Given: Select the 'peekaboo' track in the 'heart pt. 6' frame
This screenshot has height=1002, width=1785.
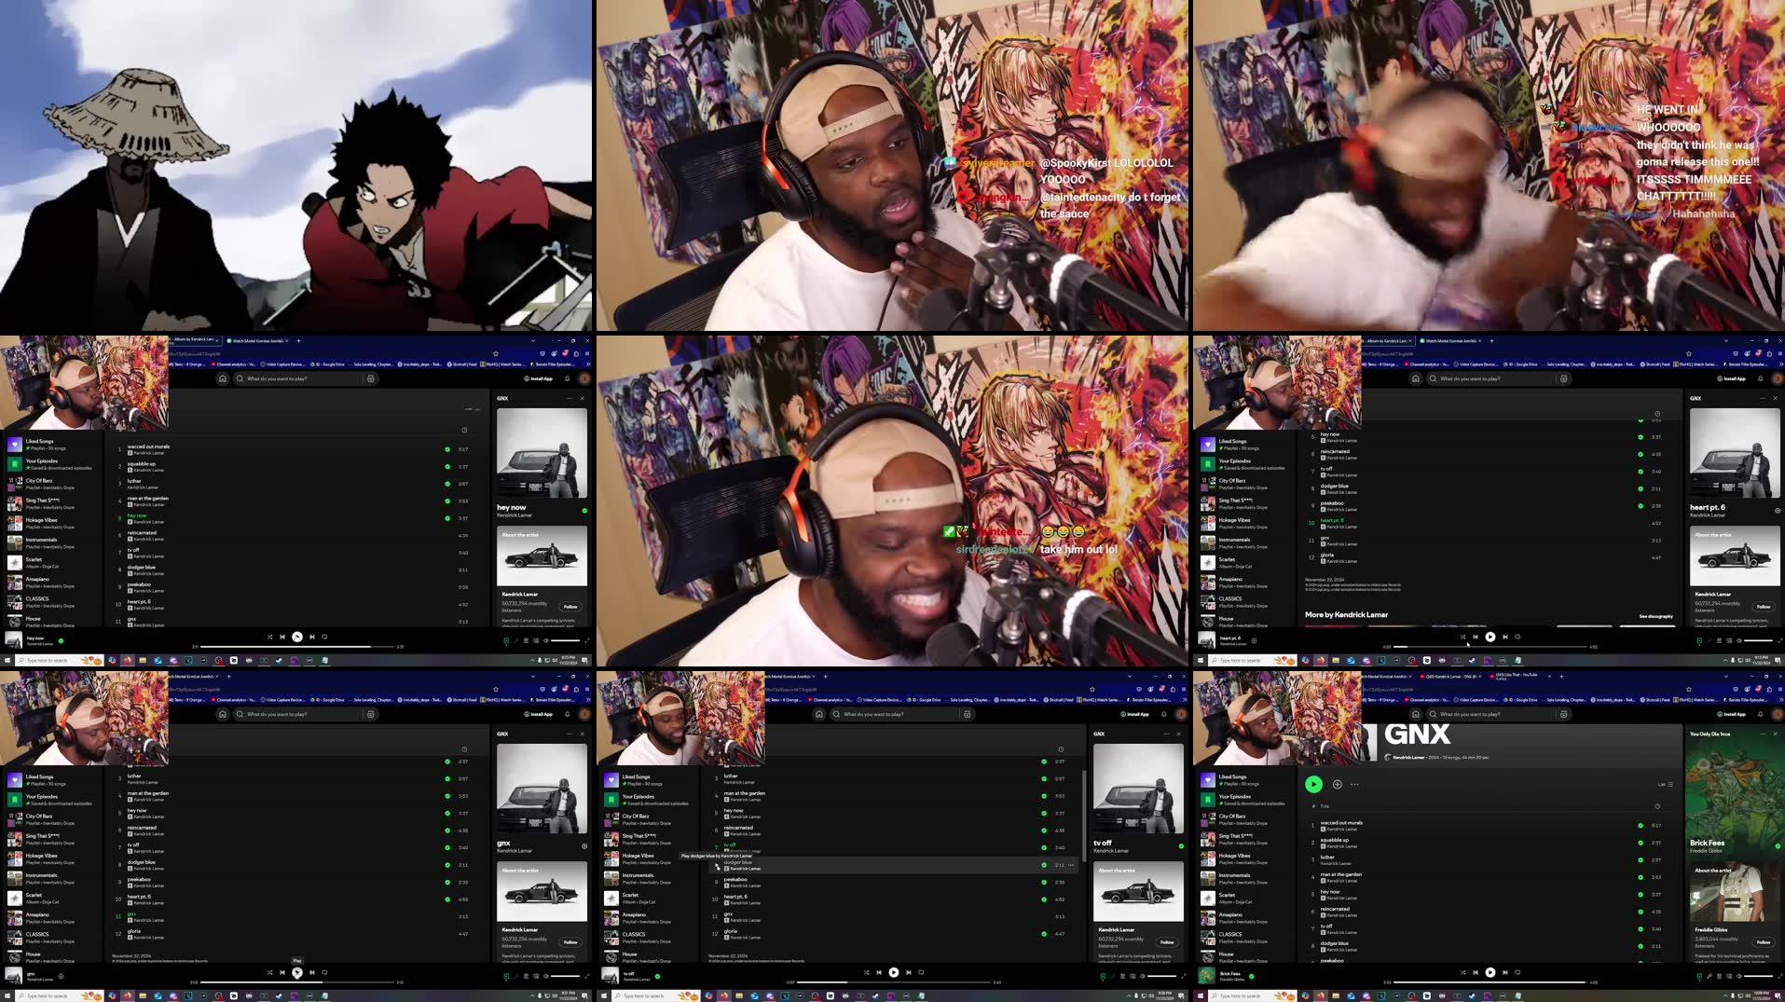Looking at the screenshot, I should click(1332, 503).
